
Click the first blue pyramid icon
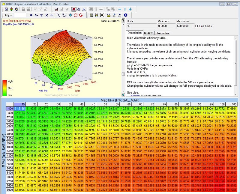pos(79,9)
